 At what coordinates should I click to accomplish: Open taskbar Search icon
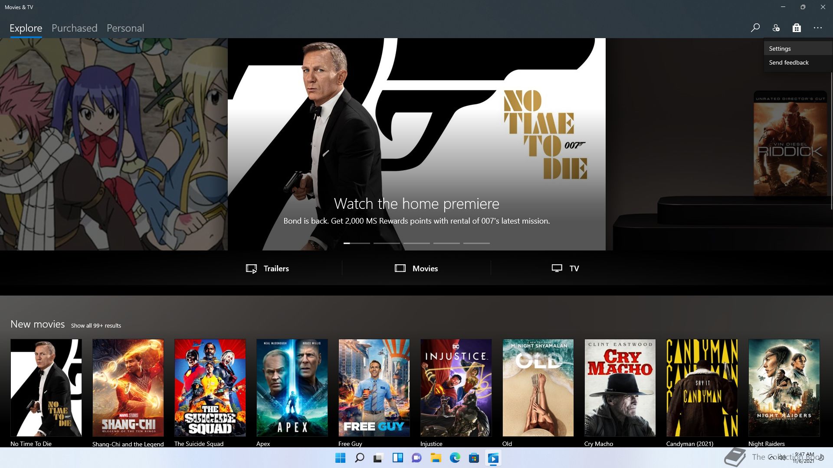[360, 458]
